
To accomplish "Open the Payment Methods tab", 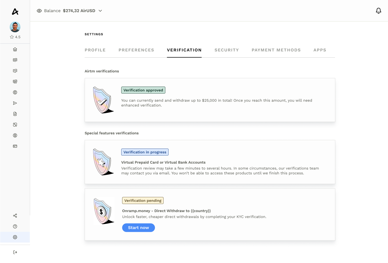I will click(276, 50).
